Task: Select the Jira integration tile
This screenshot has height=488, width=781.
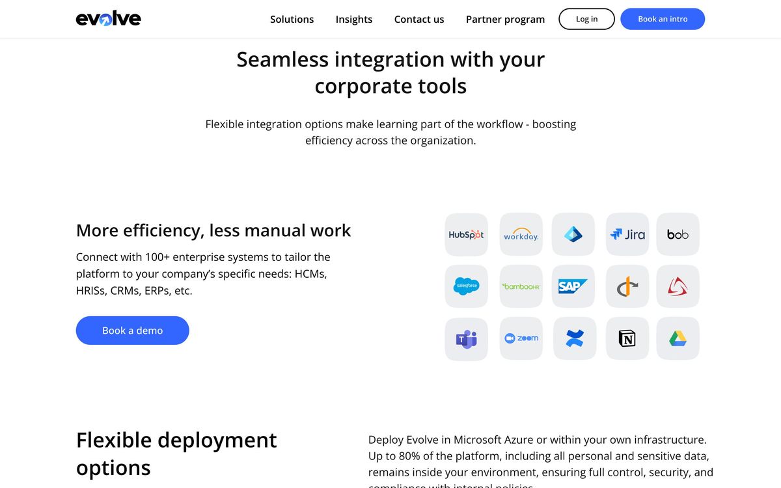Action: [x=627, y=234]
